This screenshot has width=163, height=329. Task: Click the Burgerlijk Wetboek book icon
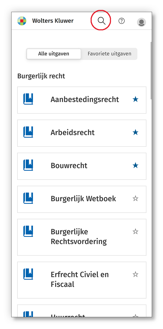[x=28, y=198]
